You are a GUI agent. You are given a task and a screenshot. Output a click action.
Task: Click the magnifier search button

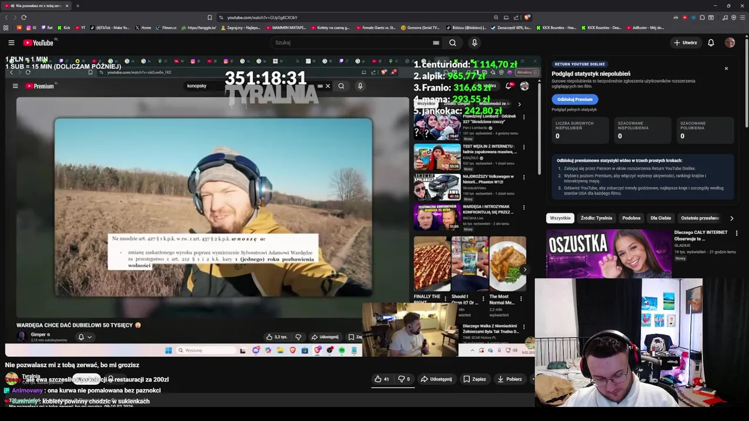(x=452, y=43)
